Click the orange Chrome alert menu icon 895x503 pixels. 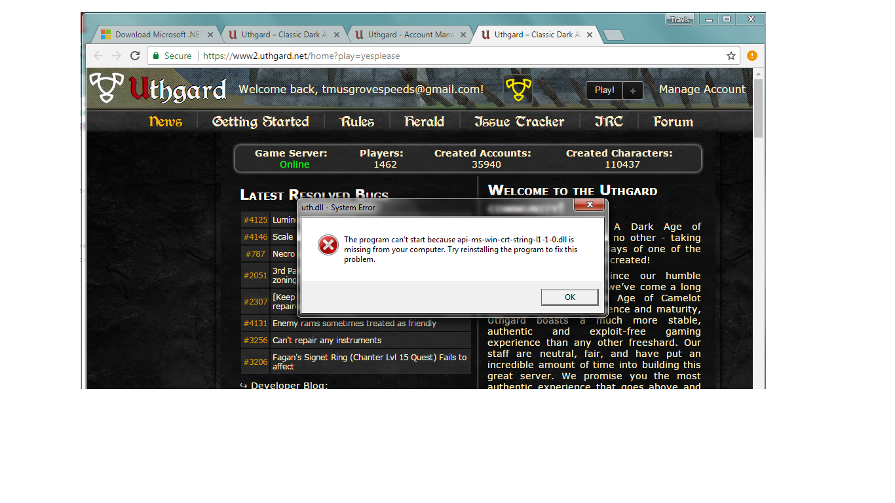pos(752,56)
